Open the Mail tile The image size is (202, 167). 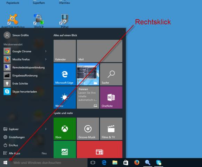pyautogui.click(x=100, y=51)
